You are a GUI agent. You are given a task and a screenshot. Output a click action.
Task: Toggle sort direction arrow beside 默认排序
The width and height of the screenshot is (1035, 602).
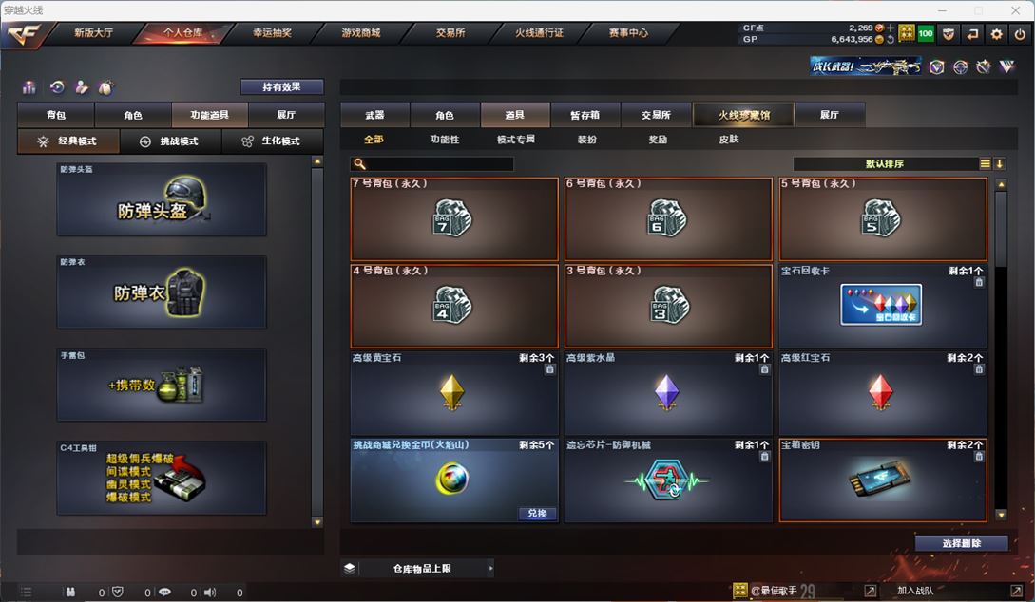tap(999, 163)
